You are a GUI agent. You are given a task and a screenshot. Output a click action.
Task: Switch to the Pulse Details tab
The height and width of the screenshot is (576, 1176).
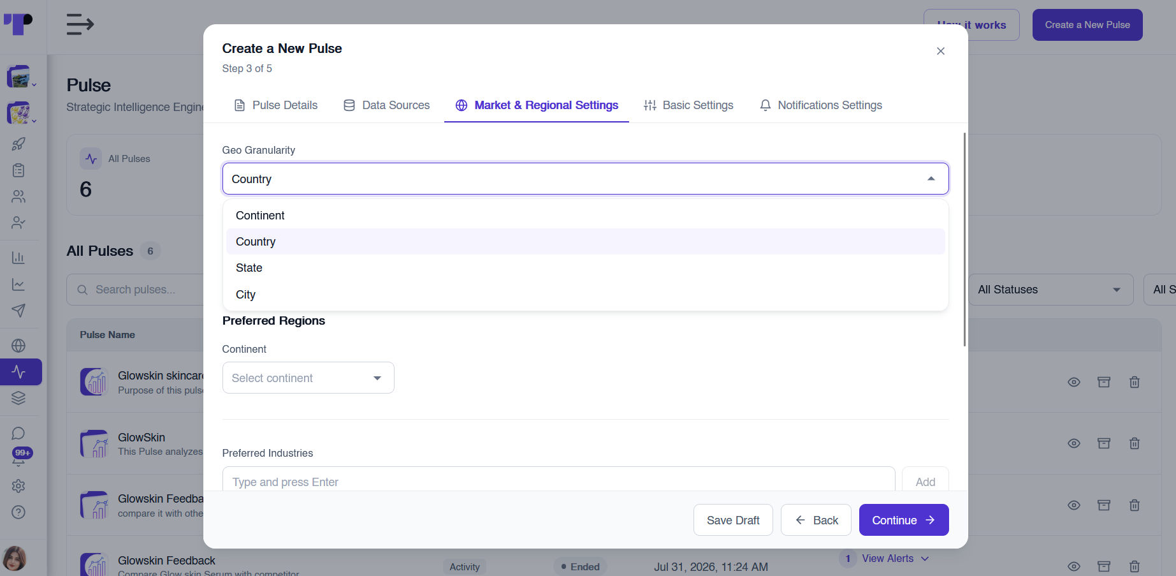[276, 105]
